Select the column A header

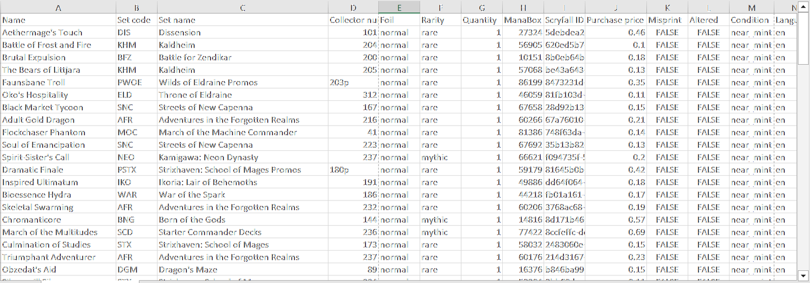click(x=58, y=8)
